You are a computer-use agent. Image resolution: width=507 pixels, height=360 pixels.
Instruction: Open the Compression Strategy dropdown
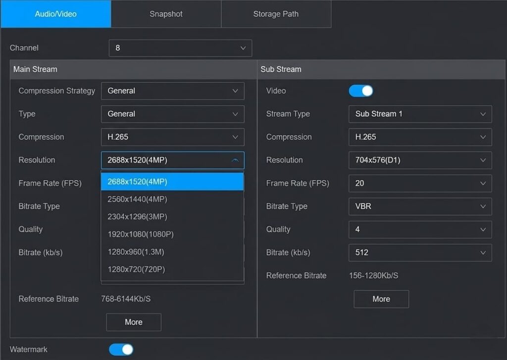point(172,91)
